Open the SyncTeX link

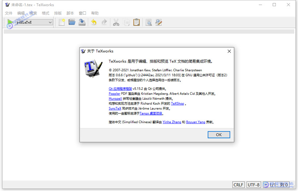click(115, 108)
